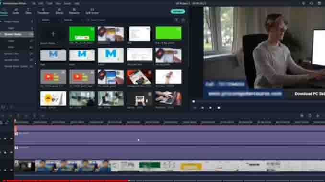Open the Tools menu
This screenshot has width=325, height=182.
coord(49,3)
